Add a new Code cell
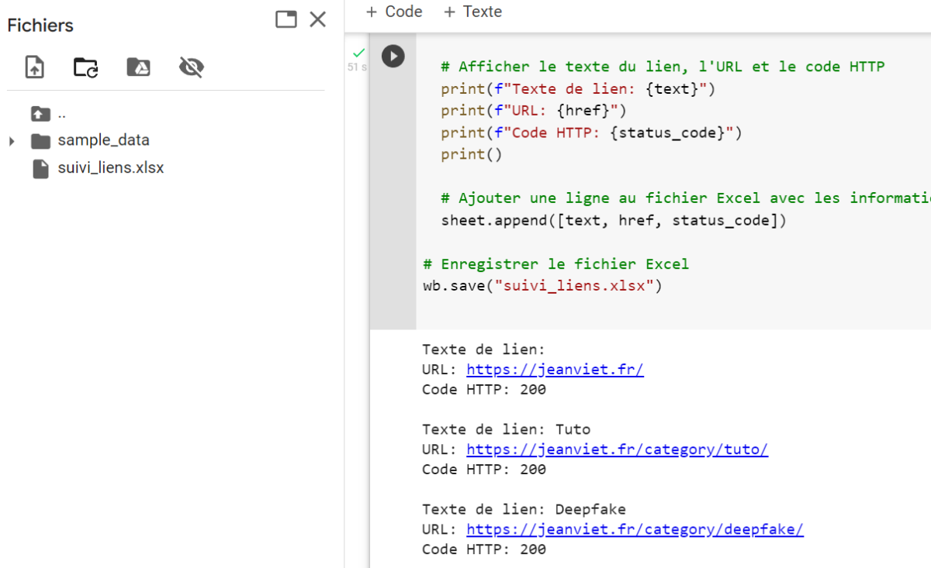 click(393, 12)
